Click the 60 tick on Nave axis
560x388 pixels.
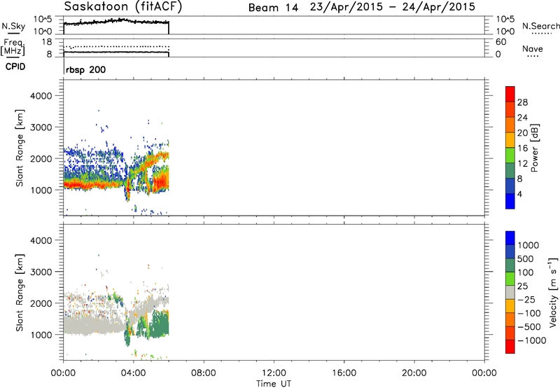(500, 42)
